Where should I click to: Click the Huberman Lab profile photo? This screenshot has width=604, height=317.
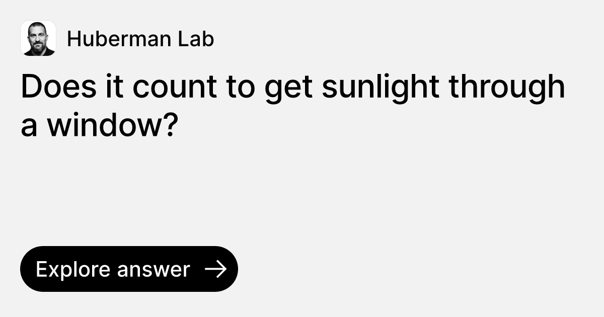point(38,38)
